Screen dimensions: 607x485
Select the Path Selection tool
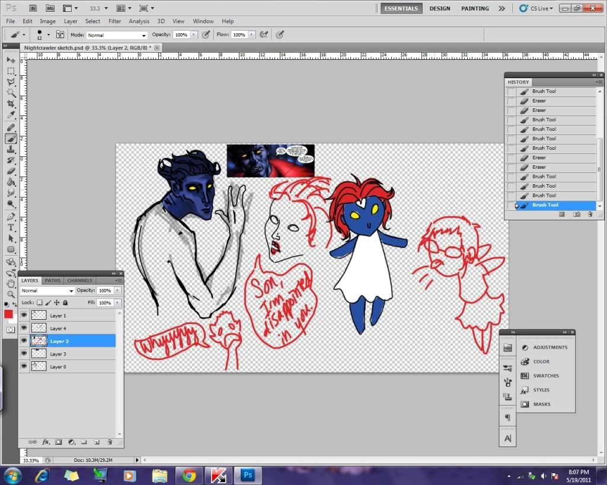[x=11, y=238]
